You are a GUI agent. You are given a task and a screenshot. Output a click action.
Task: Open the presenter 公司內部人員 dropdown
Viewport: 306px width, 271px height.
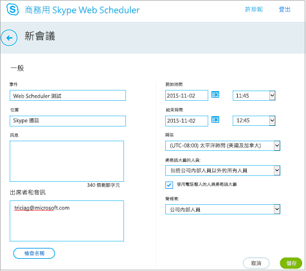[222, 209]
